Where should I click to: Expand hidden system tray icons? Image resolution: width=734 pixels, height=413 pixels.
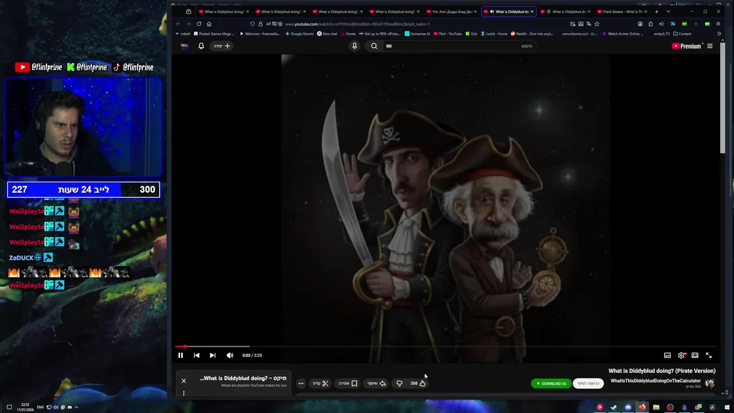76,407
